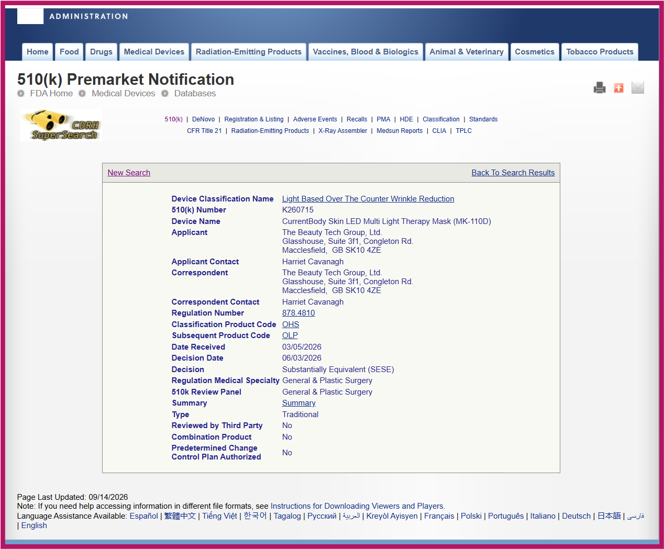This screenshot has height=549, width=664.
Task: Click the printer icon
Action: click(x=600, y=88)
